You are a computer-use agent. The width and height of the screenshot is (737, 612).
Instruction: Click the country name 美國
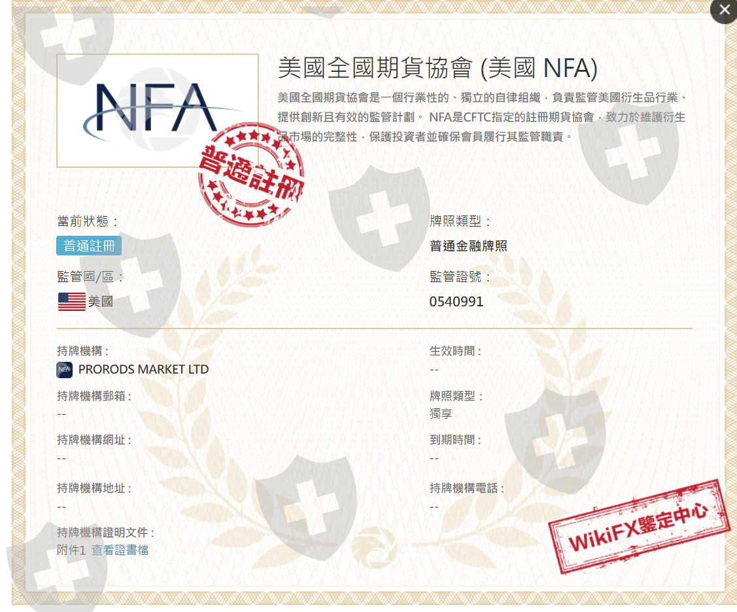point(101,302)
